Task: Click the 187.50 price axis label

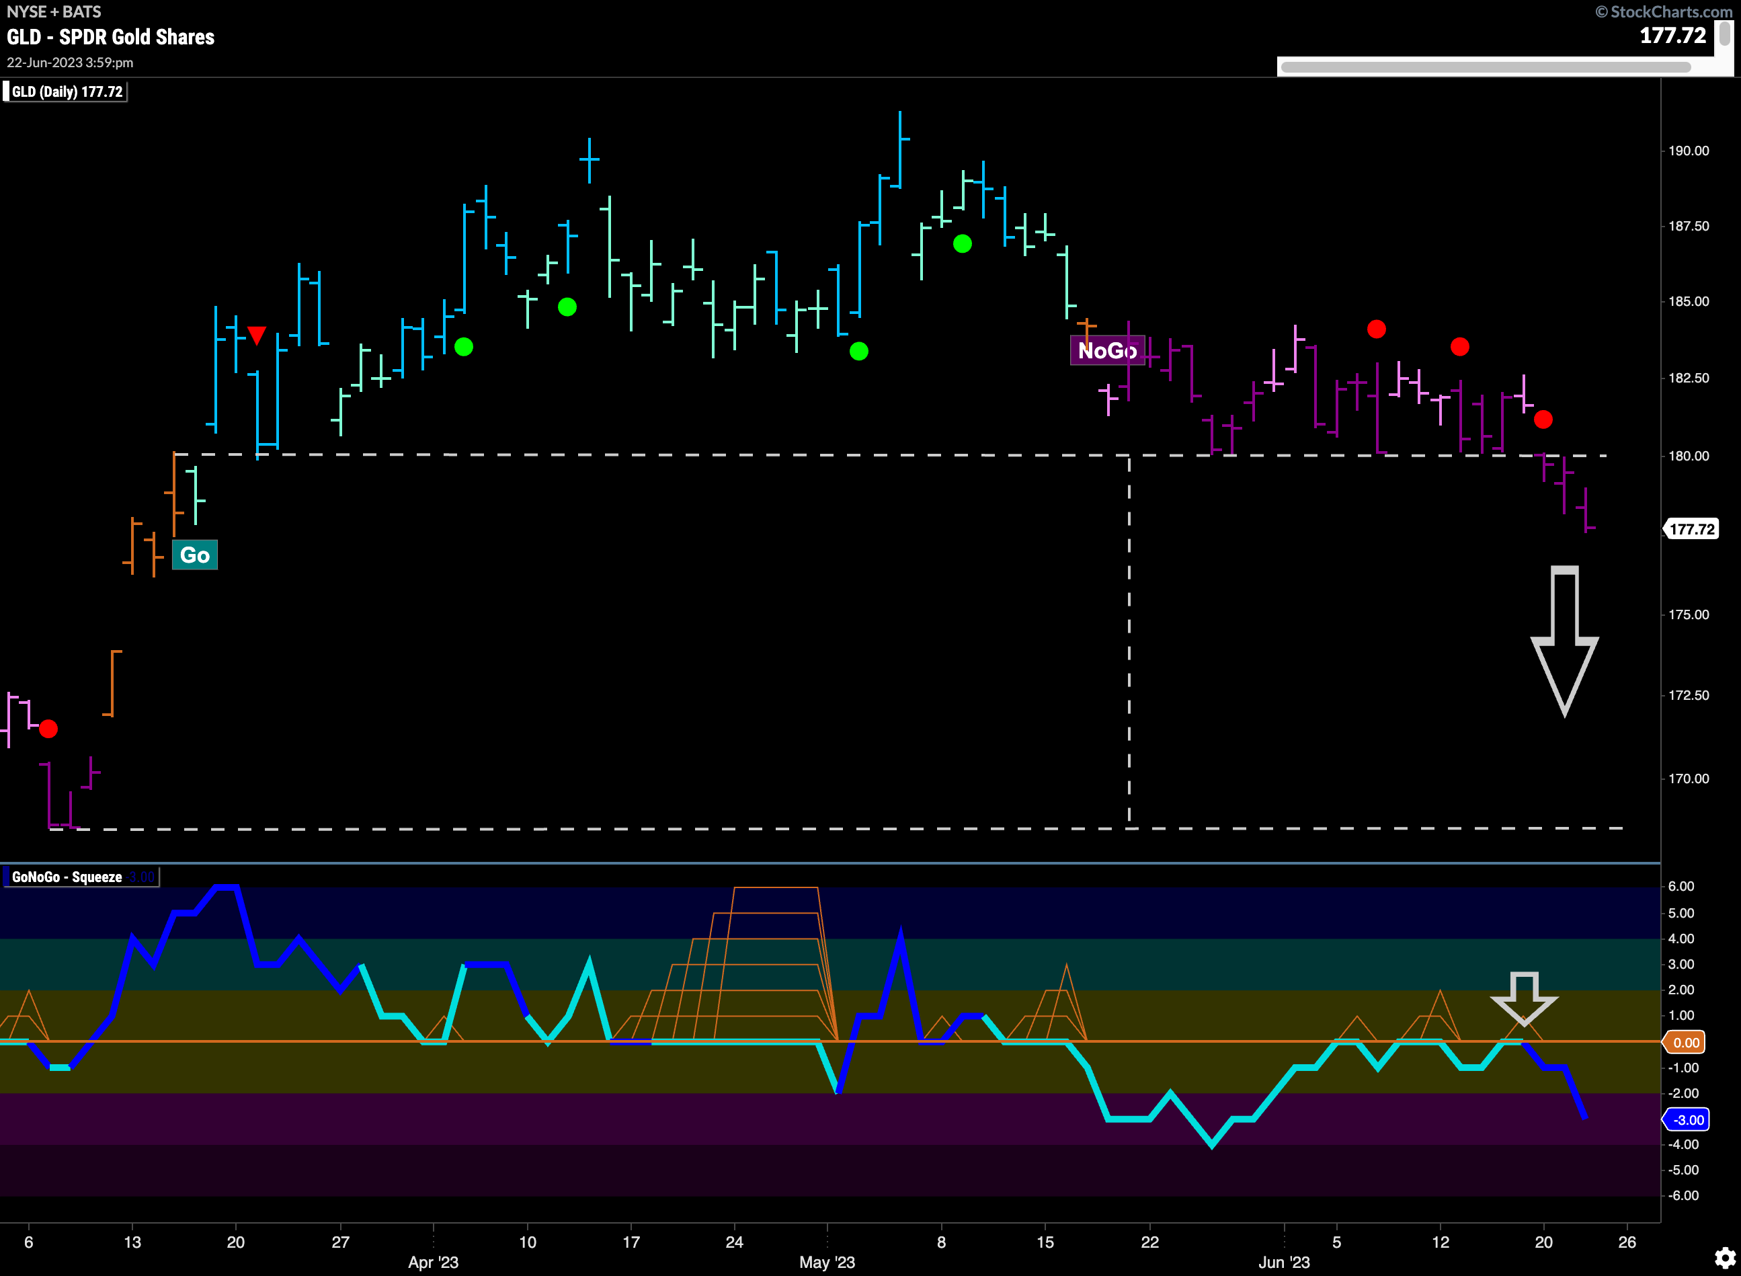Action: [1689, 227]
